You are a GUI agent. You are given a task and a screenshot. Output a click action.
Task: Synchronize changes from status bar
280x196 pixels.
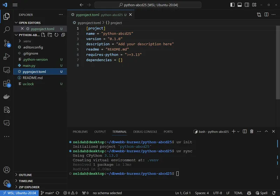click(57, 193)
